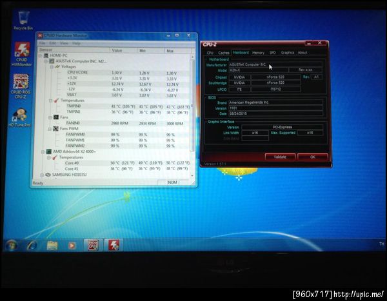
Task: Open the CPUID HWMonitor desktop shortcut
Action: point(22,54)
